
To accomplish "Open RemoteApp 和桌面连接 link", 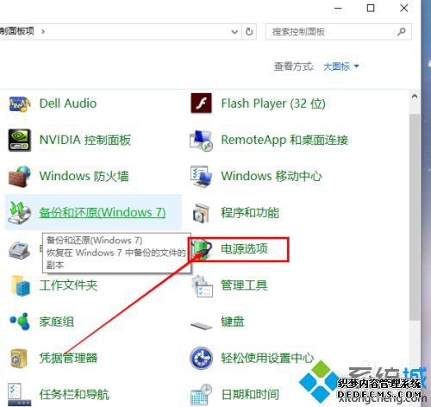I will [284, 140].
